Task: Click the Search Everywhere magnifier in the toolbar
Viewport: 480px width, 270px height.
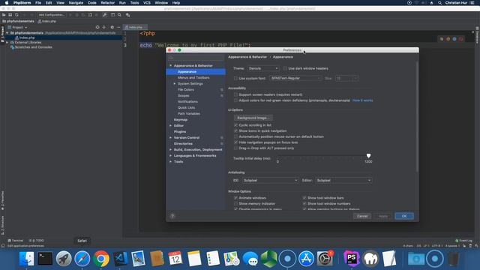Action: [x=120, y=15]
